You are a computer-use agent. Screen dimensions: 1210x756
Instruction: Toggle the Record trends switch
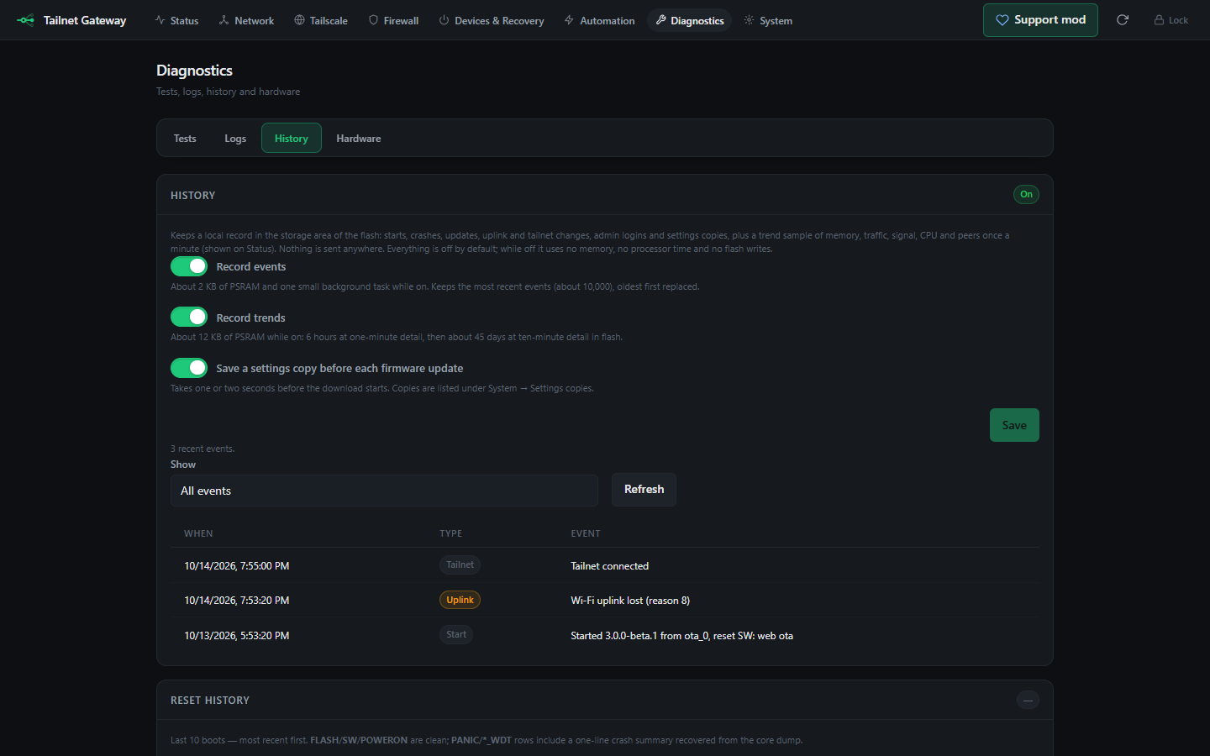point(189,317)
